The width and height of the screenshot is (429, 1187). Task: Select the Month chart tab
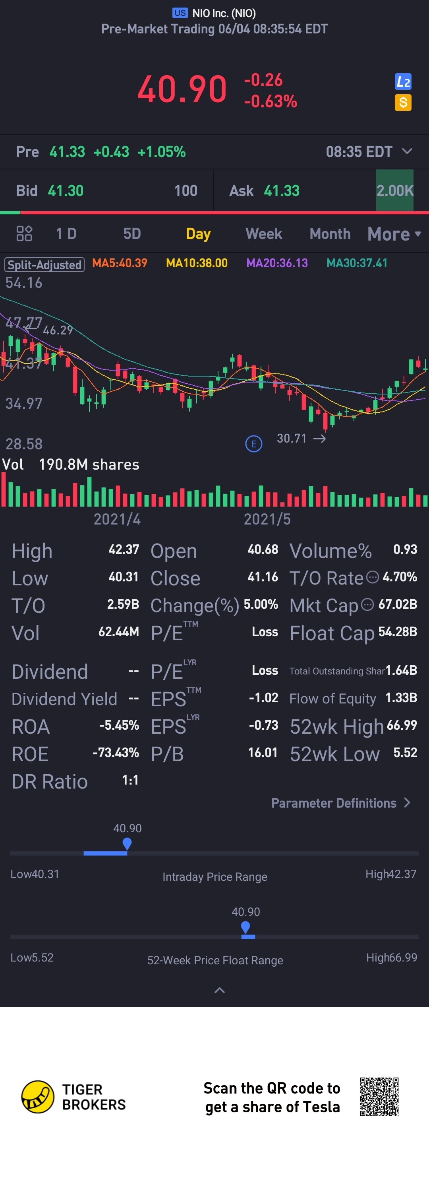(330, 233)
